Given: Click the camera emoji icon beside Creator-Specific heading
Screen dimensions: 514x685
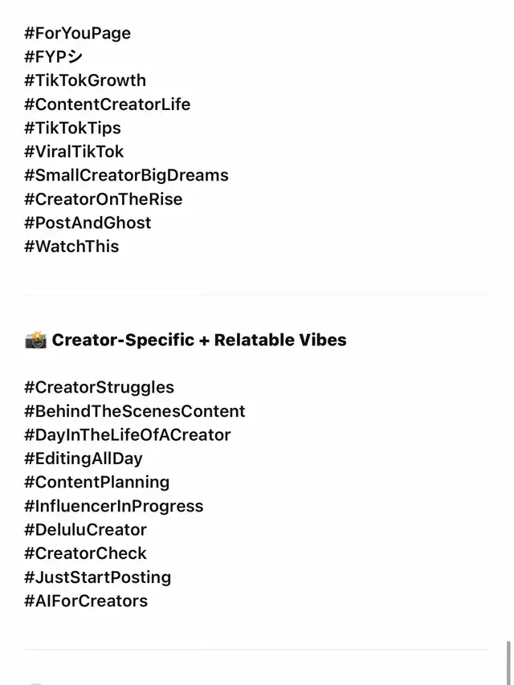Looking at the screenshot, I should (x=35, y=340).
